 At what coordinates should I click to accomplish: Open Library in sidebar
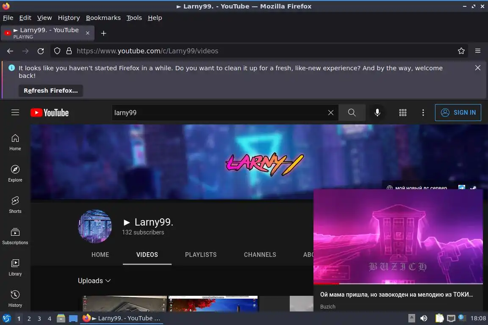15,267
